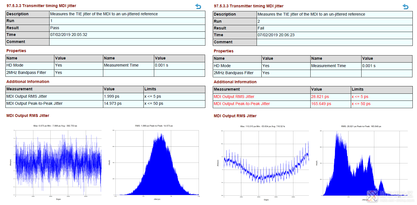Click the back arrow in Run 2 report
417x205 pixels.
(x=405, y=7)
